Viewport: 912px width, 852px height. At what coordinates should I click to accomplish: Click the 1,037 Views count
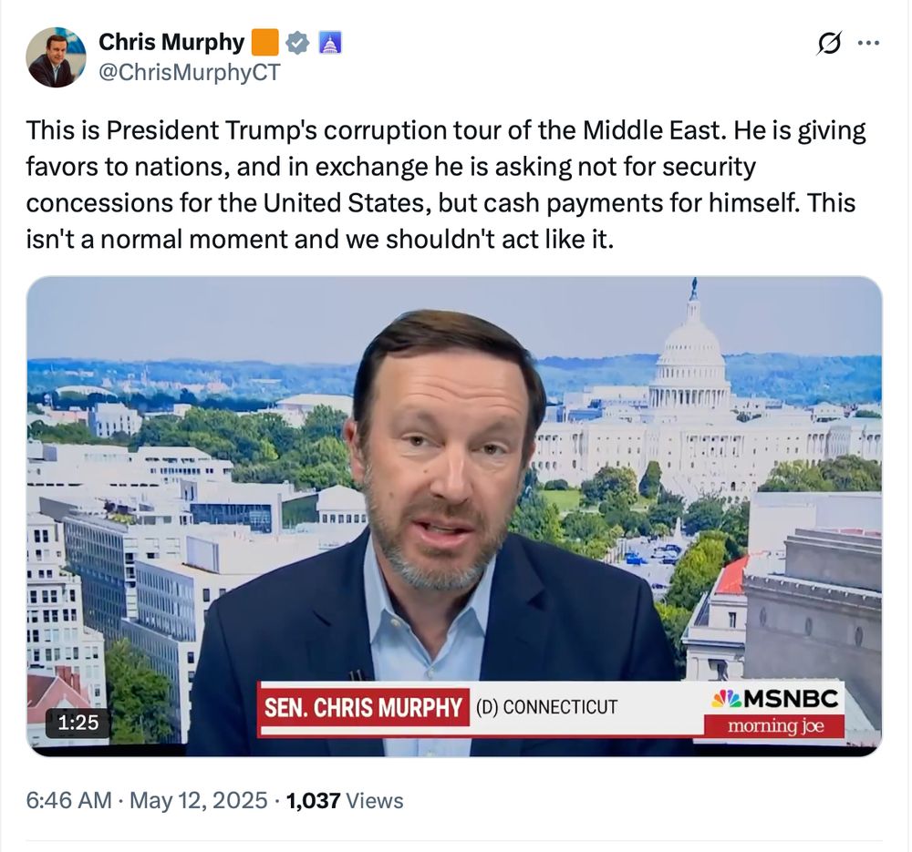point(345,800)
